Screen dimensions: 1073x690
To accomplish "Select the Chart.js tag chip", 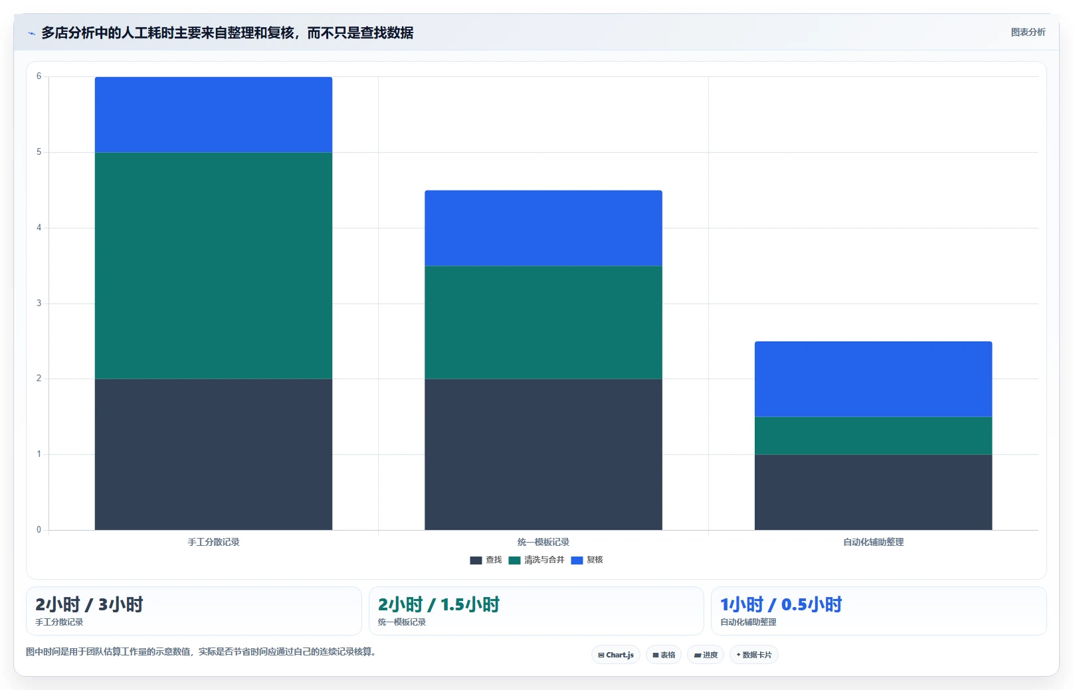I will (x=616, y=655).
